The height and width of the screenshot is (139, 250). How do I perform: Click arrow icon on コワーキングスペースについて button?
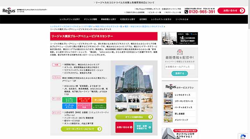[x=99, y=129]
